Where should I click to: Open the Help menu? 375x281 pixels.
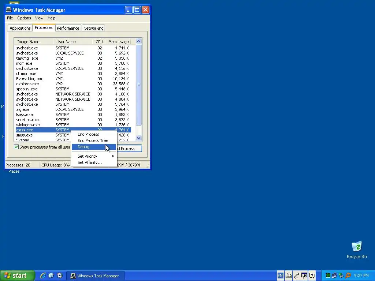(x=51, y=18)
